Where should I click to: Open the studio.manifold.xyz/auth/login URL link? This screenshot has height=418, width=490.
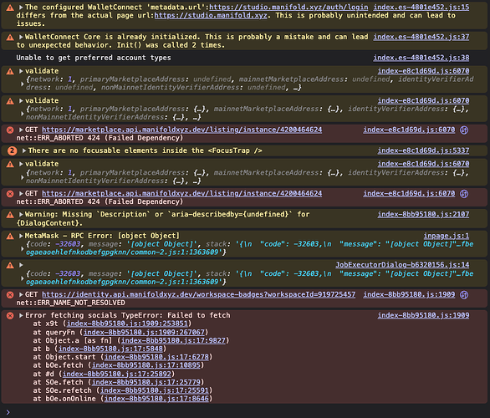coord(288,8)
